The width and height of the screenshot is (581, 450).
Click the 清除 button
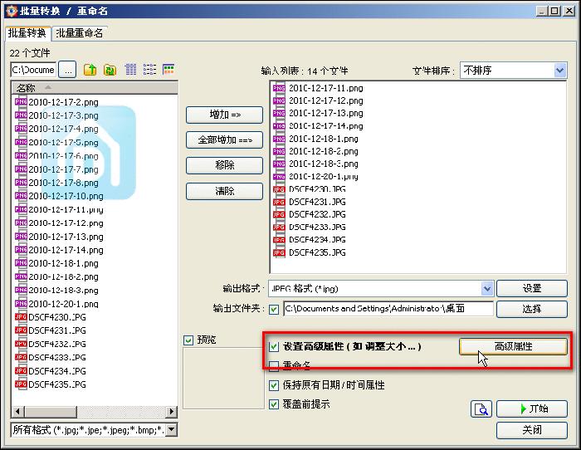coord(225,191)
